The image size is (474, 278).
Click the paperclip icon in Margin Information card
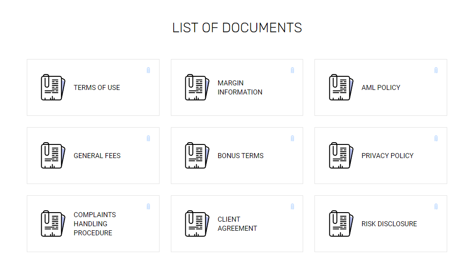tap(292, 70)
